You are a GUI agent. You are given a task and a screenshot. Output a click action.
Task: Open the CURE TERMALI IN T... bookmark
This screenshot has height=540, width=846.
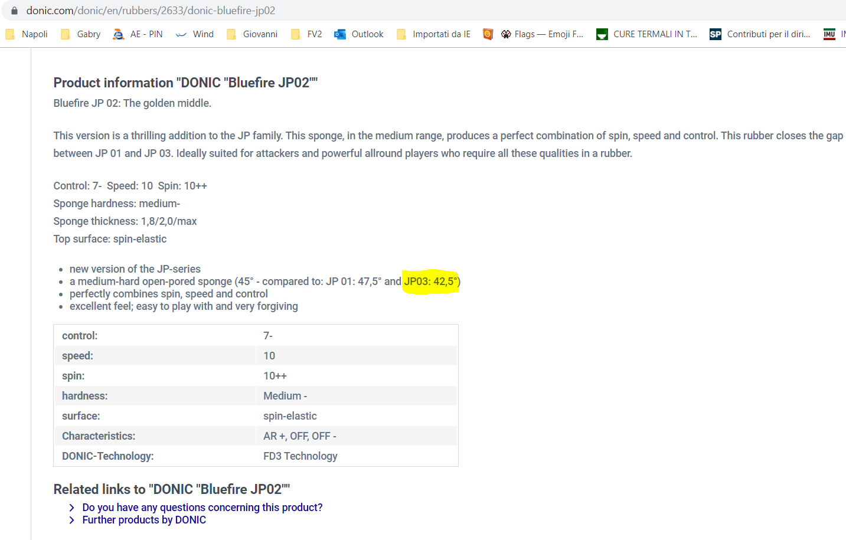pyautogui.click(x=647, y=34)
